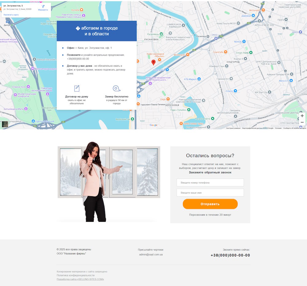Screen dimensions: 307x286
Task: Open Разработка сайта SELLING-SITES.COM link
Action: tap(80, 279)
